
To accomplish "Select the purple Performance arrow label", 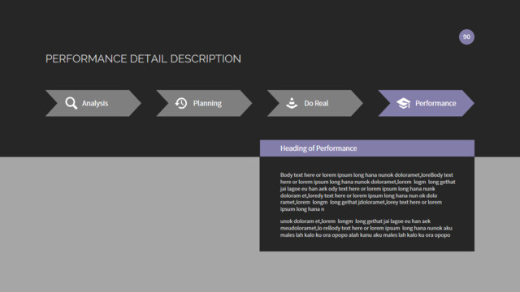I will 435,103.
